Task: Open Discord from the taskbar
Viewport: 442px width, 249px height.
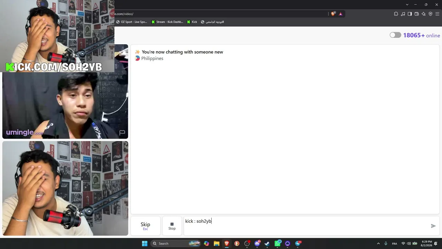Action: pos(257,243)
